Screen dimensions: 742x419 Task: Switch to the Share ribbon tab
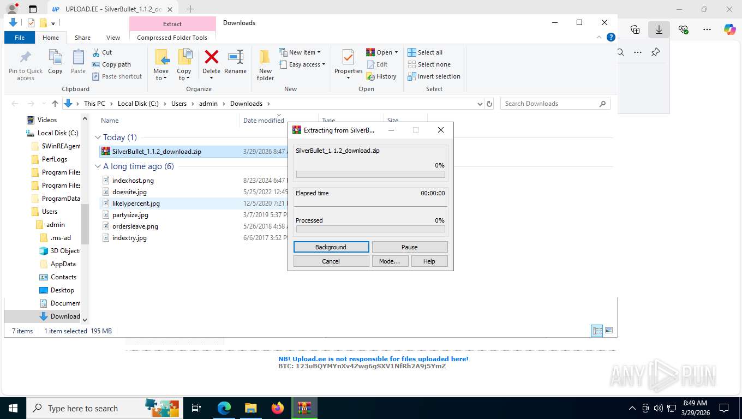(82, 38)
